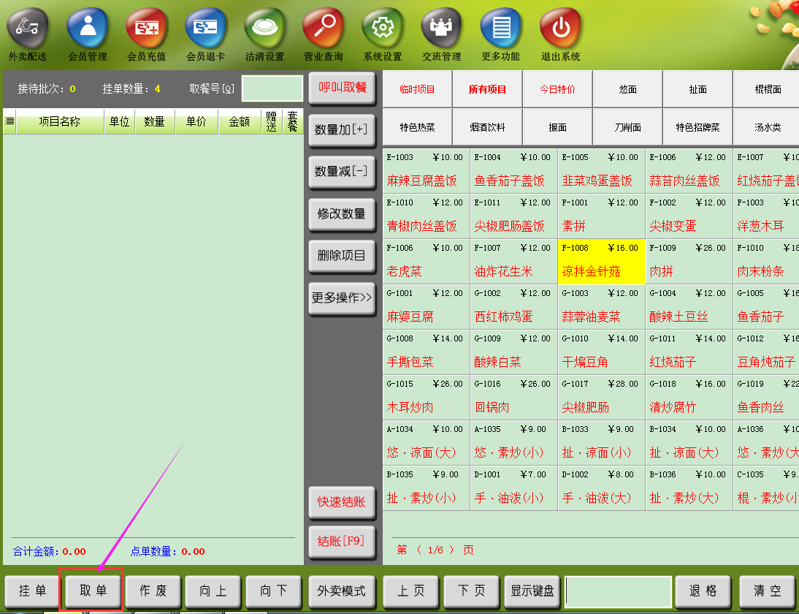Image resolution: width=799 pixels, height=614 pixels.
Task: Click the 会员管理 member management icon
Action: (x=87, y=28)
